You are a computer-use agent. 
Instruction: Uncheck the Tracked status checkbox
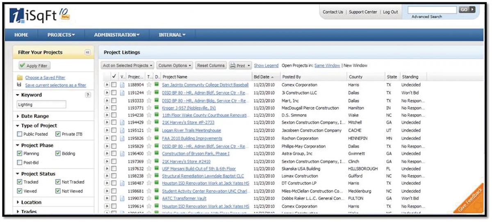(x=20, y=182)
